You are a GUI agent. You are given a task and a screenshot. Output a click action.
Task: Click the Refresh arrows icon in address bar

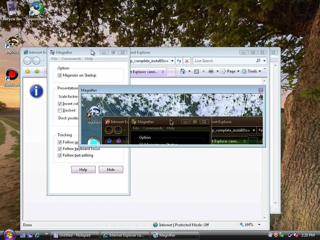(x=179, y=61)
